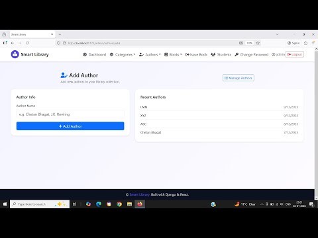This screenshot has width=318, height=238.
Task: Select XYZ in Recent Authors
Action: 143,116
